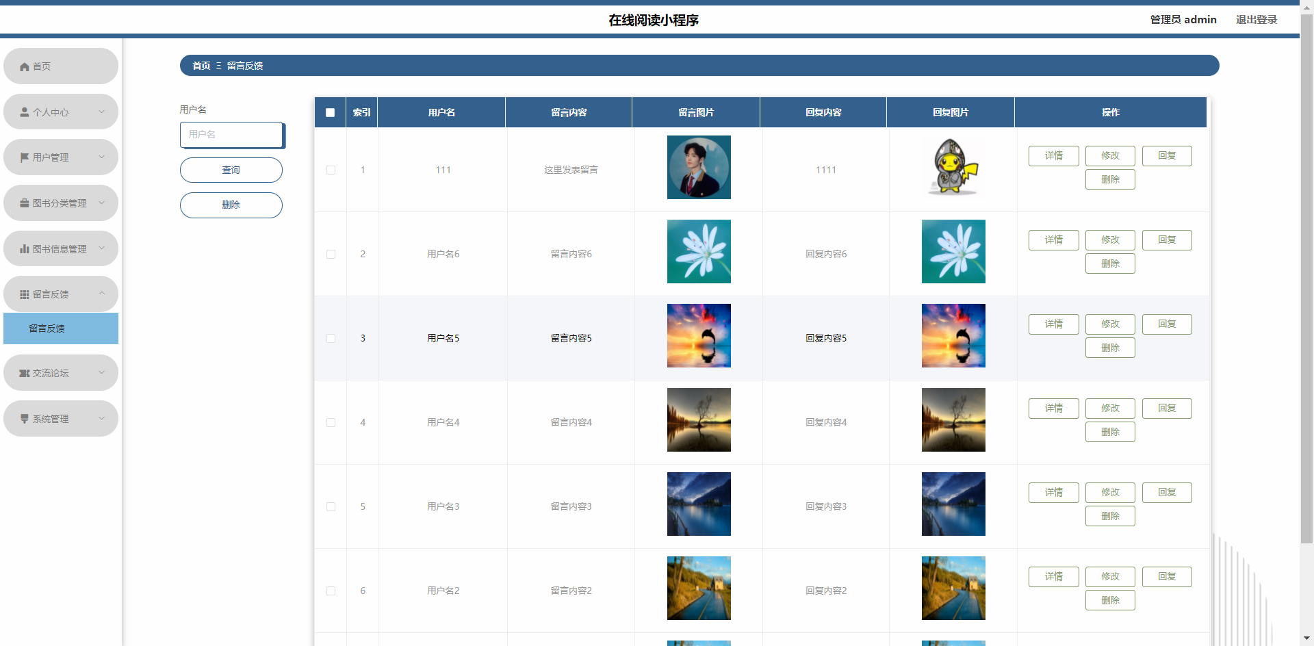
Task: Open 详情 for row 用户名2
Action: [1054, 577]
